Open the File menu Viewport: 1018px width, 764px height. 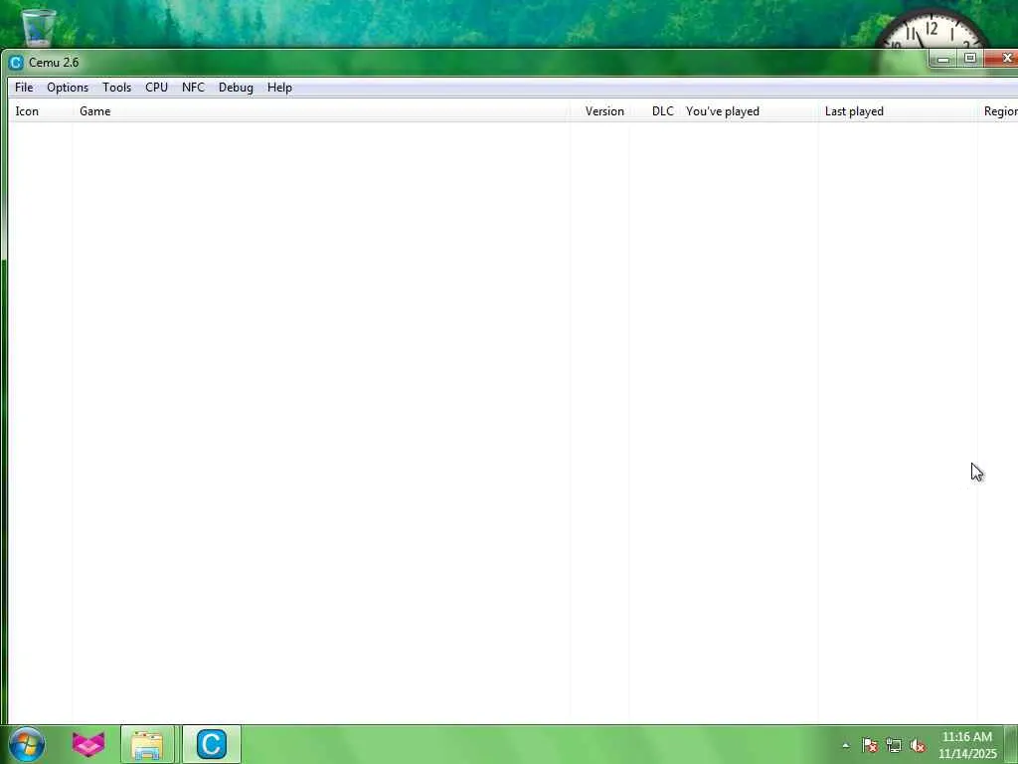click(24, 88)
